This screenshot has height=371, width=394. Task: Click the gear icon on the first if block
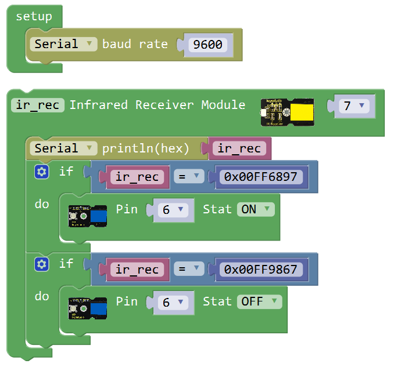[x=41, y=172]
